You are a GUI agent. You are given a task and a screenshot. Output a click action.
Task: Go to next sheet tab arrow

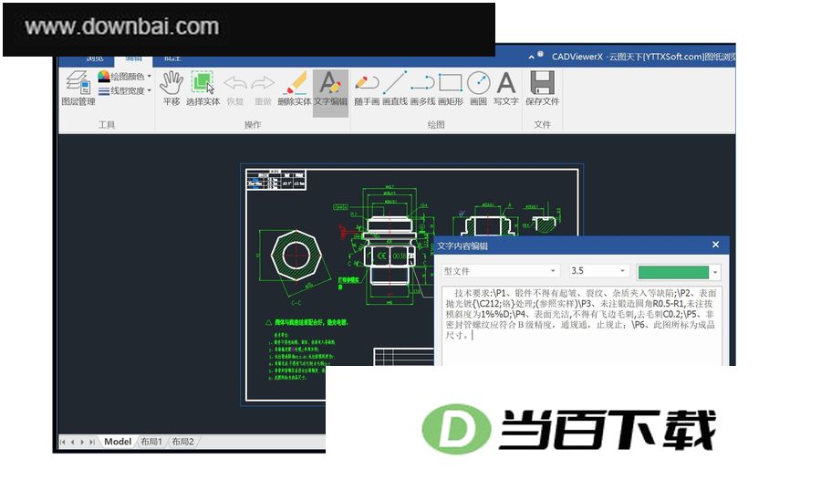pyautogui.click(x=82, y=443)
